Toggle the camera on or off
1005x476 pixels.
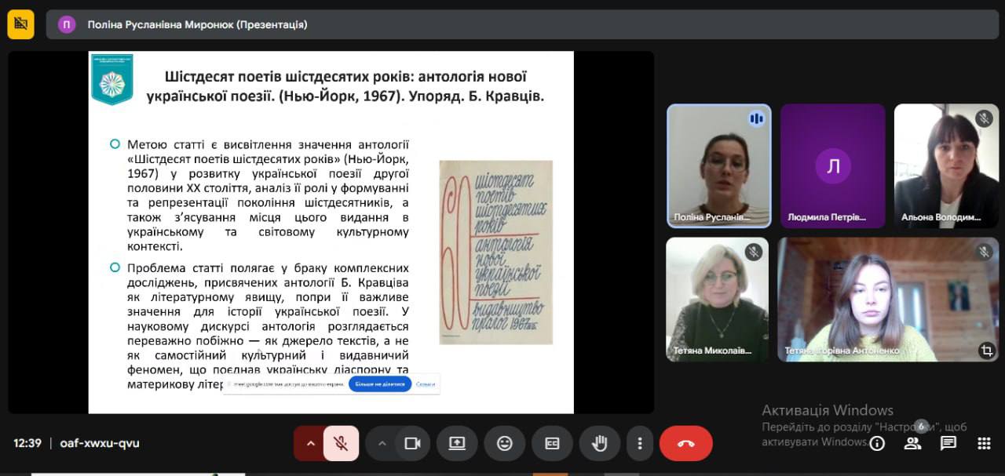pyautogui.click(x=412, y=443)
